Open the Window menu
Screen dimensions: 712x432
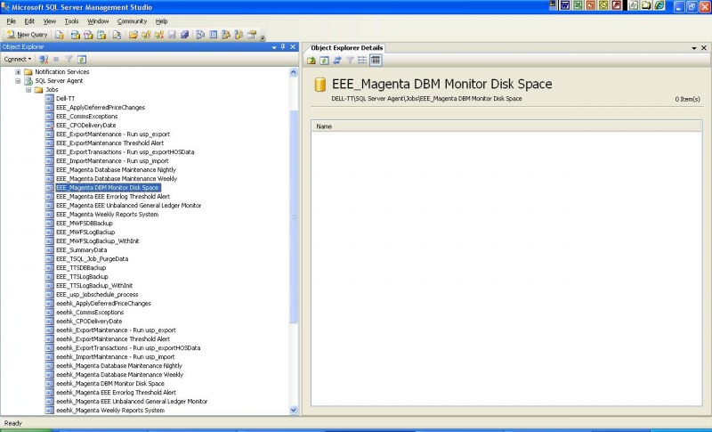click(98, 21)
